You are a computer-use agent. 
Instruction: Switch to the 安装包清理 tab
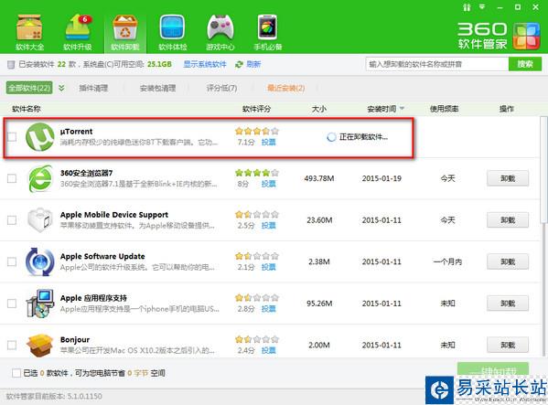click(x=157, y=88)
